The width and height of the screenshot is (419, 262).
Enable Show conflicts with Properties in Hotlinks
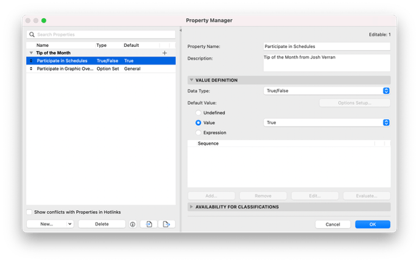[x=29, y=212]
